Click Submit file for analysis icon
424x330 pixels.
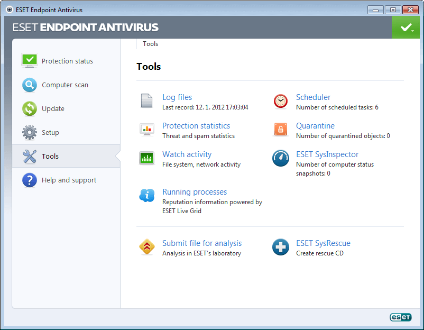click(146, 247)
